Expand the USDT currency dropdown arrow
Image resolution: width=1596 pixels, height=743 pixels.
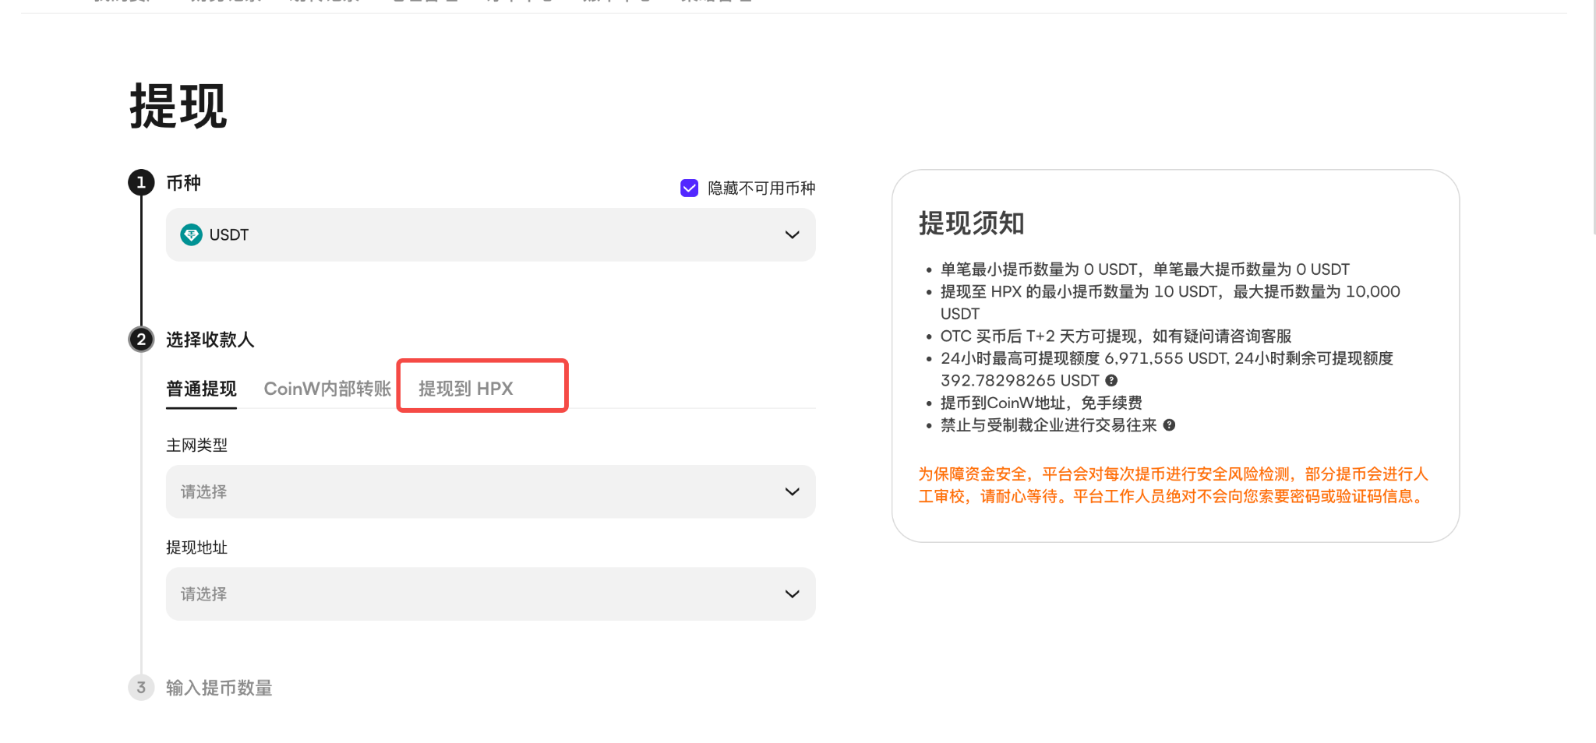792,234
